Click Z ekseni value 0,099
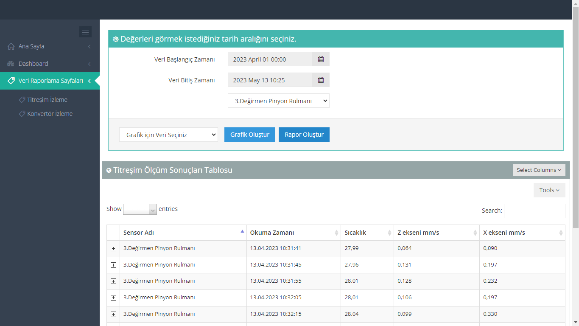Screen dimensions: 579x326 coord(405,314)
